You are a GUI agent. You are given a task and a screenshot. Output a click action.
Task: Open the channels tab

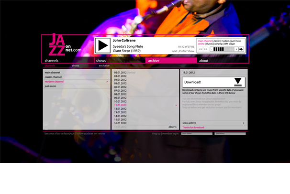pyautogui.click(x=67, y=61)
